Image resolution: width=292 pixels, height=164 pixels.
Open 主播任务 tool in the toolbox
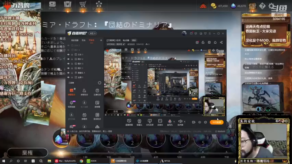(97, 92)
